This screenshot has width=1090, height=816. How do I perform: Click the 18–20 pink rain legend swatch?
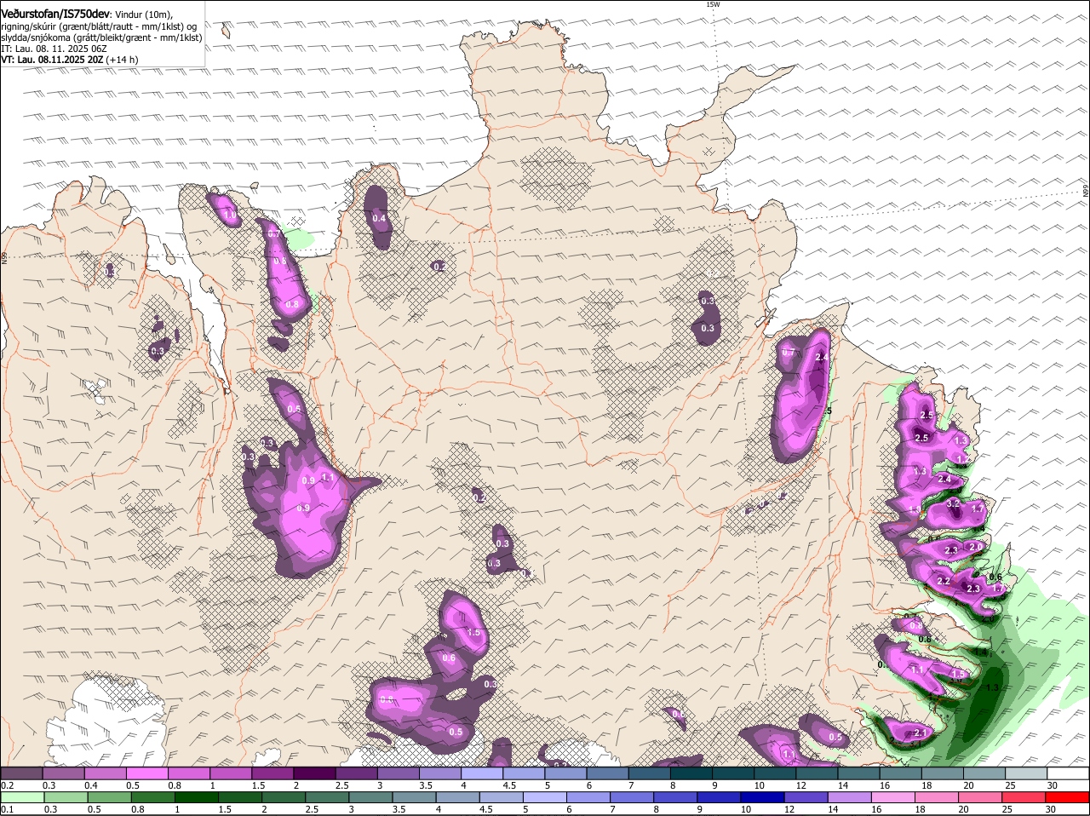click(x=938, y=797)
